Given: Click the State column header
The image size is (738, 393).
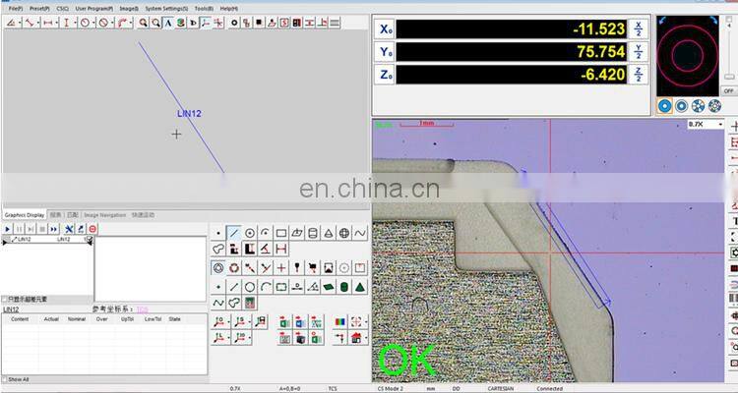Looking at the screenshot, I should (174, 319).
